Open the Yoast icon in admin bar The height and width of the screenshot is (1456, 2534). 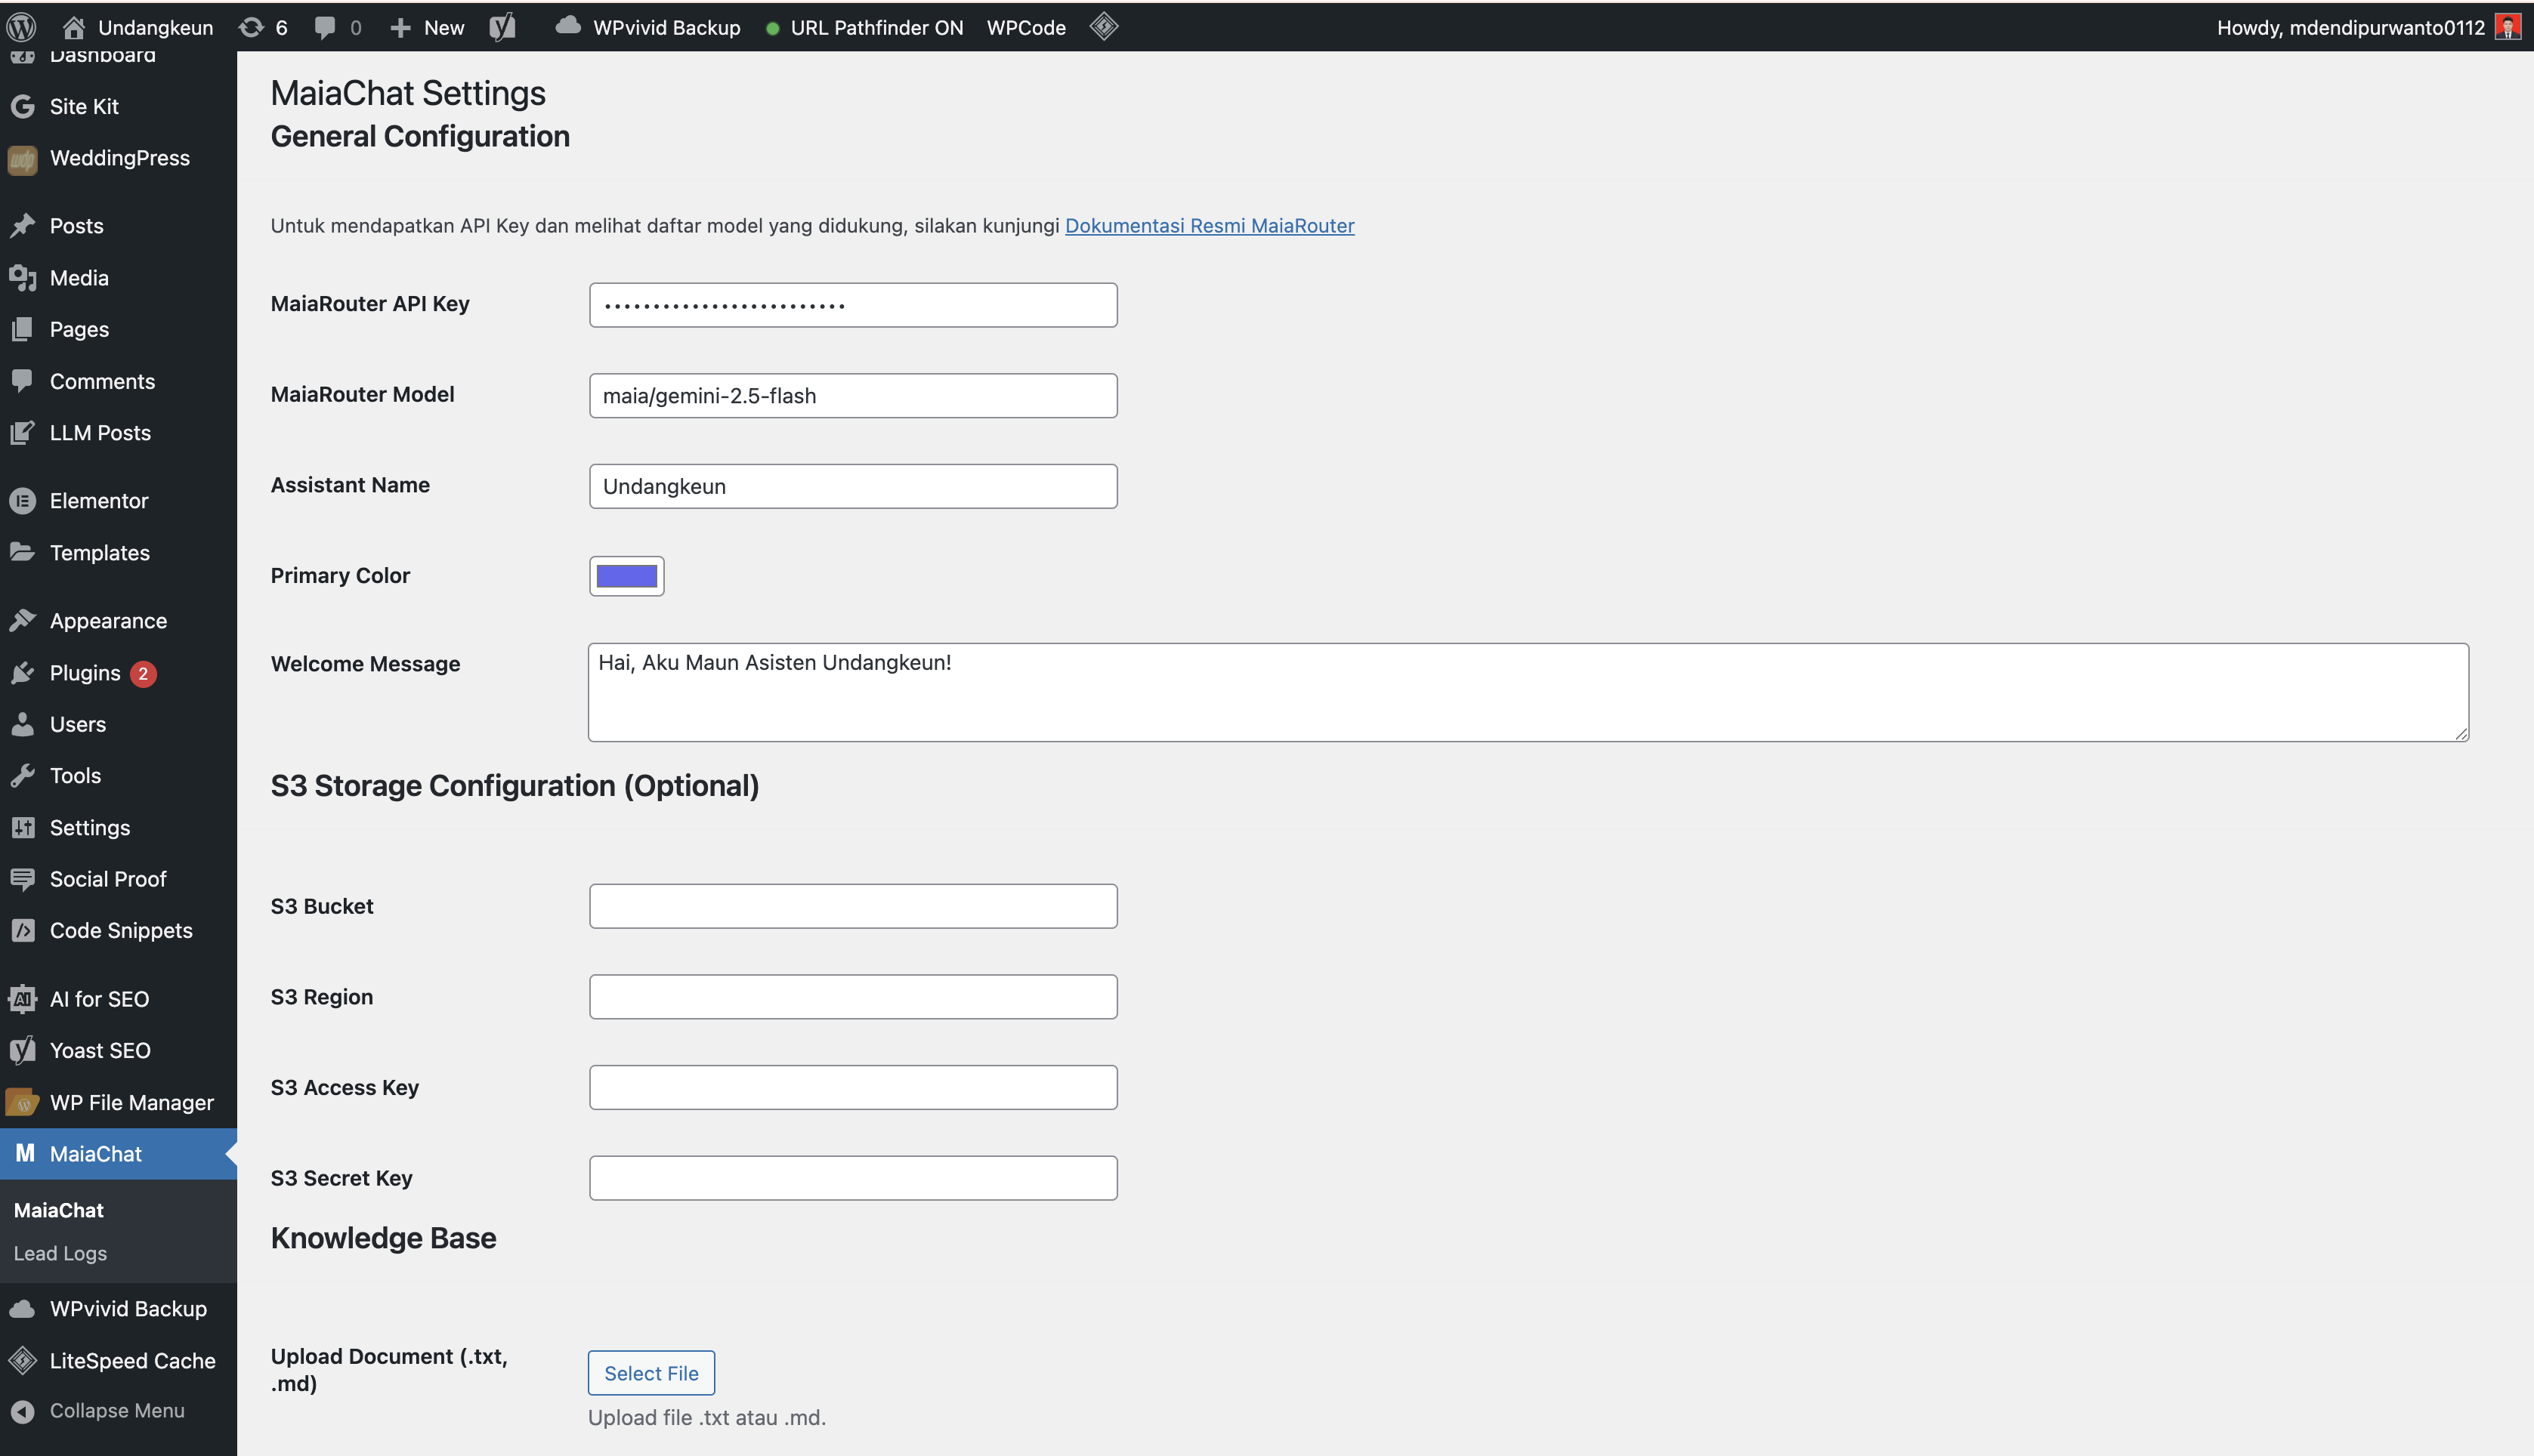pos(503,27)
